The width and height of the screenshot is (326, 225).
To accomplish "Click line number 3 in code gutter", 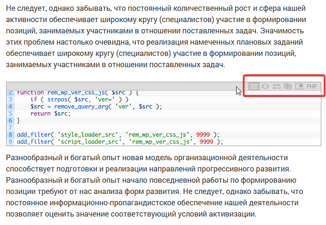I will [10, 100].
